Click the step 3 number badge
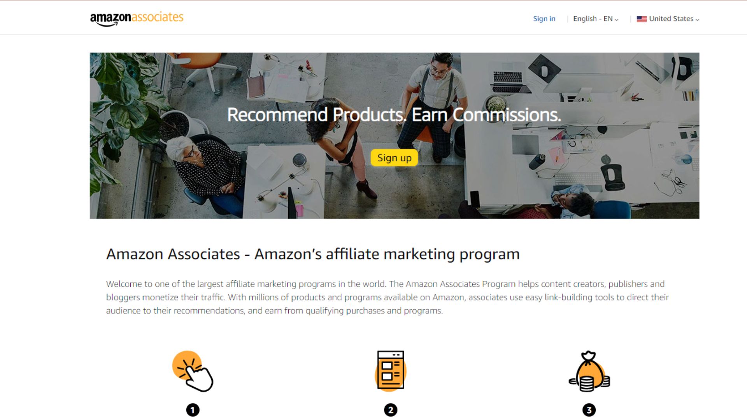Viewport: 747px width, 420px height. (x=589, y=410)
